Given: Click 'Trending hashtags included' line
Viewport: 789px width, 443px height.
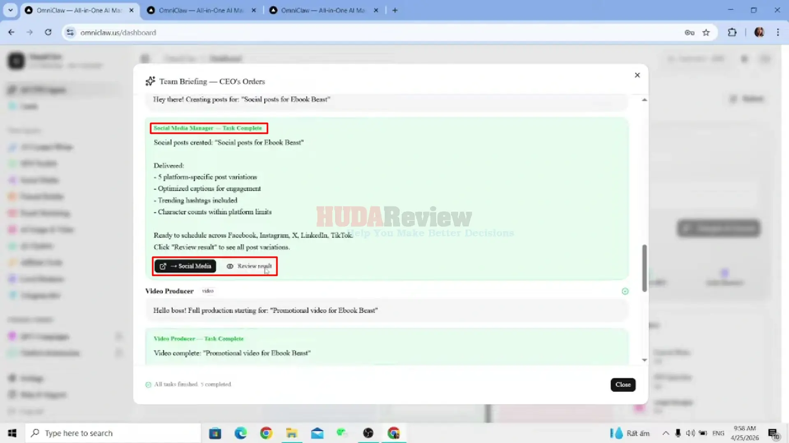Looking at the screenshot, I should tap(196, 200).
